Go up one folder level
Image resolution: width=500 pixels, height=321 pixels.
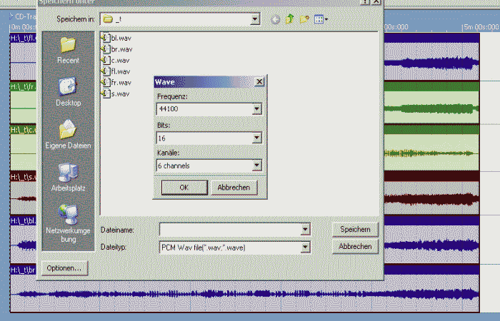pos(290,19)
